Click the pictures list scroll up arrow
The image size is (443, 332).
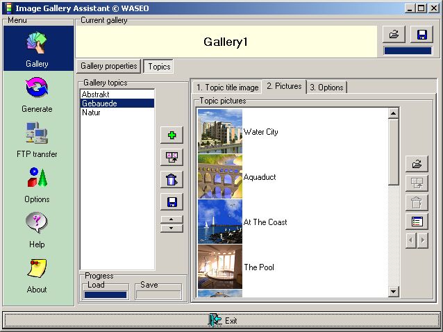pos(393,114)
